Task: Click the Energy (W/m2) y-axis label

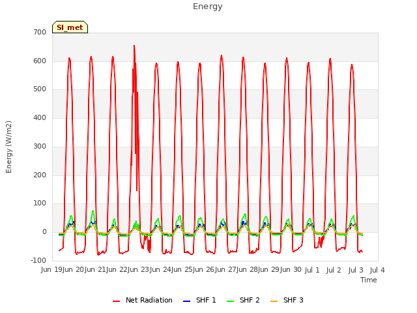Action: click(x=8, y=147)
